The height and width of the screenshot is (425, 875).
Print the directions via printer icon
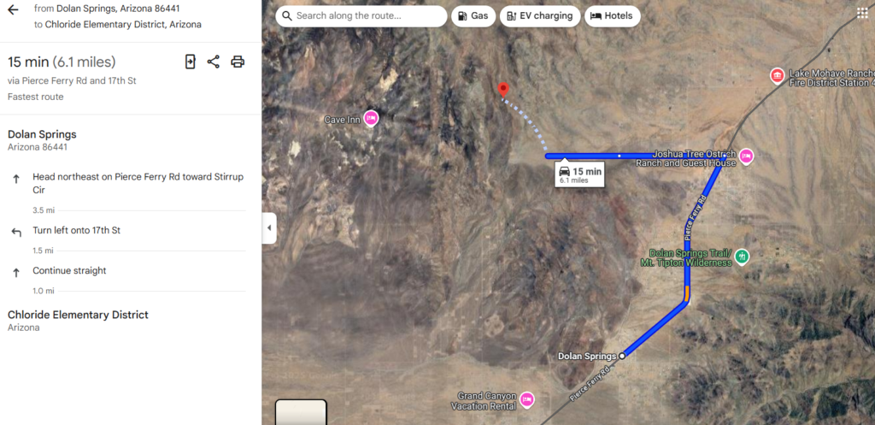click(x=238, y=62)
